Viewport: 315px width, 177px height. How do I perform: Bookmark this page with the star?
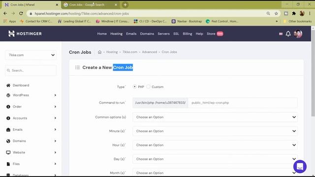pos(276,13)
